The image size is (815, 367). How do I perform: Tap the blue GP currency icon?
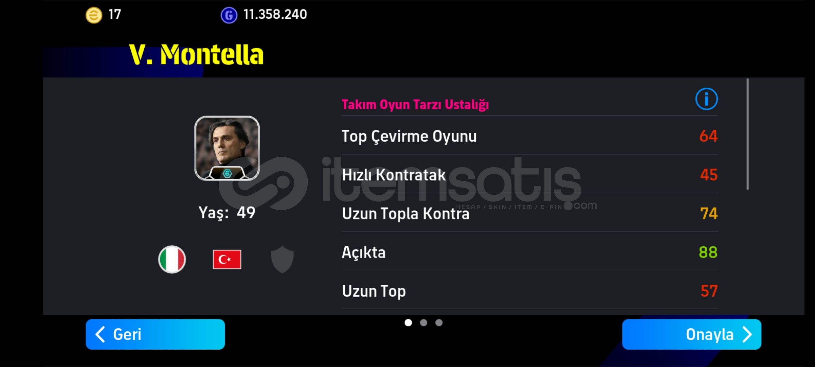(x=229, y=15)
